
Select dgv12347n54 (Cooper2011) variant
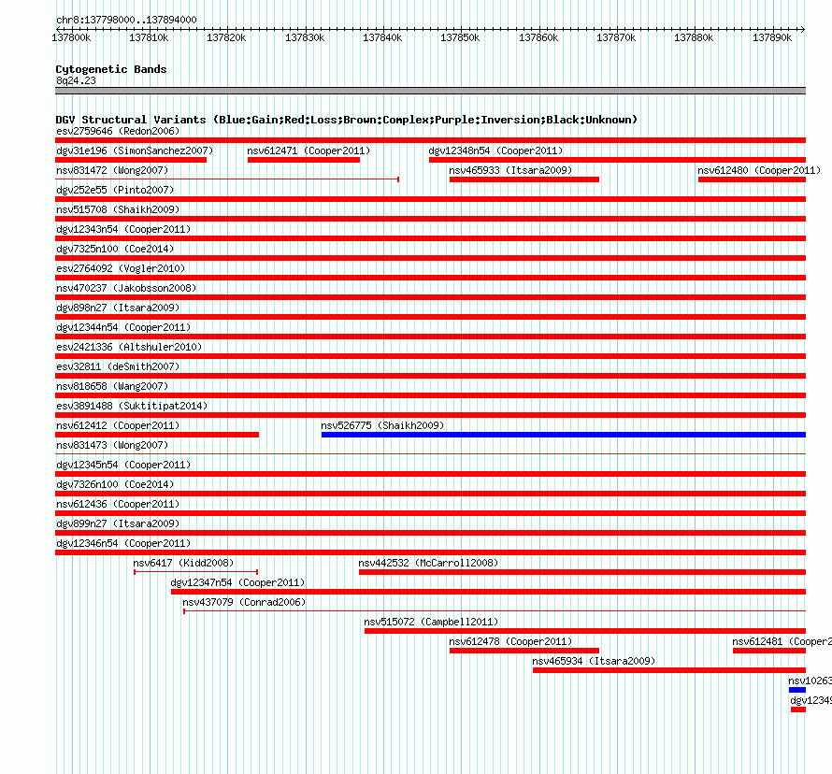point(238,582)
